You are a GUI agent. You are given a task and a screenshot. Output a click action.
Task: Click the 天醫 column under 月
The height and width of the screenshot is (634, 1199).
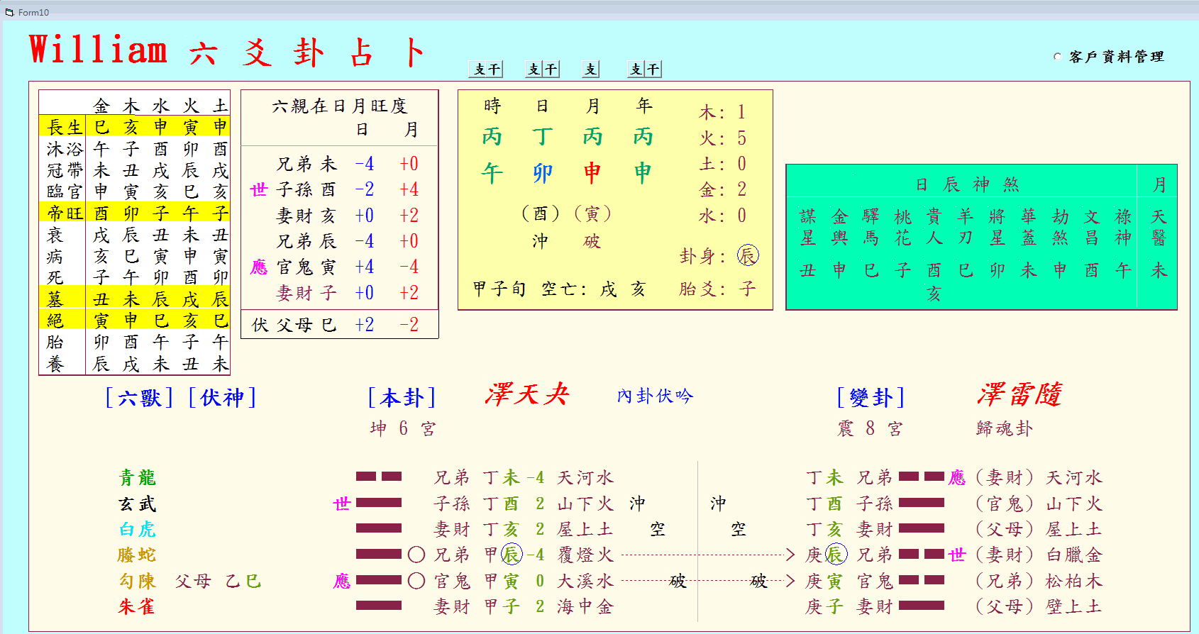tap(1159, 243)
